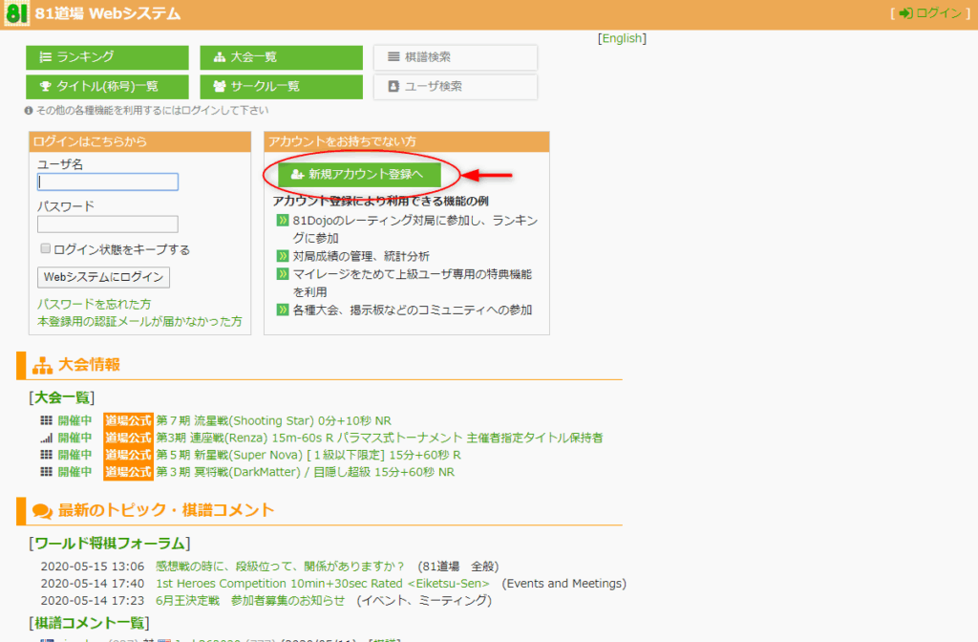This screenshot has height=642, width=978.
Task: Click the 81 Dojo logo icon
Action: click(16, 13)
